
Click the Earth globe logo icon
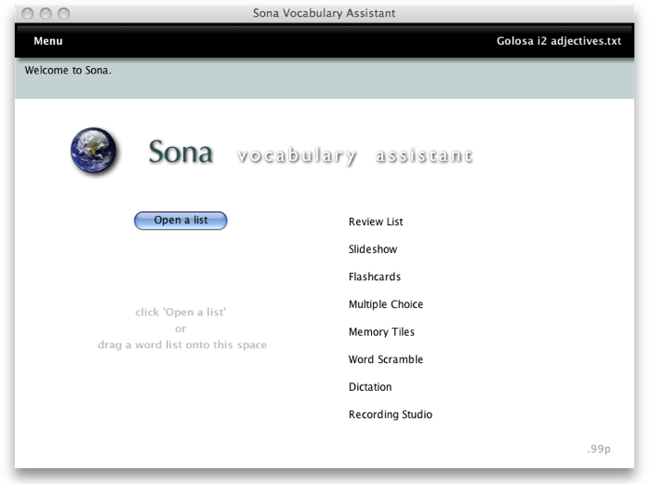pyautogui.click(x=95, y=151)
